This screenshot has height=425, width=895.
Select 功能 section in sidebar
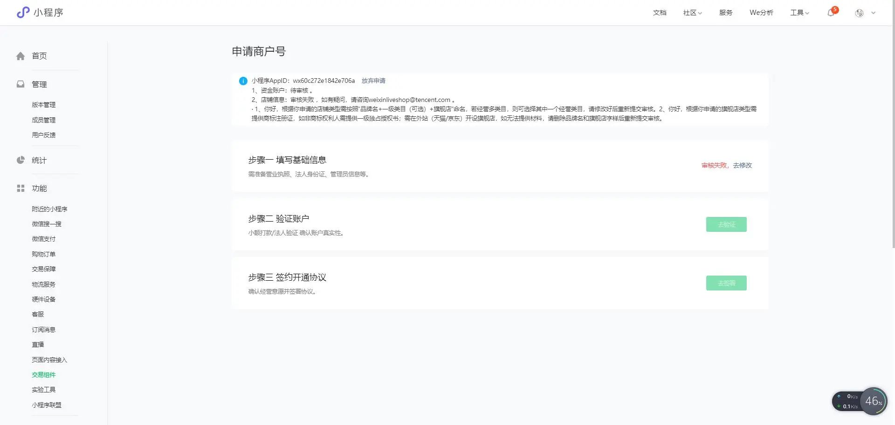[x=39, y=188]
